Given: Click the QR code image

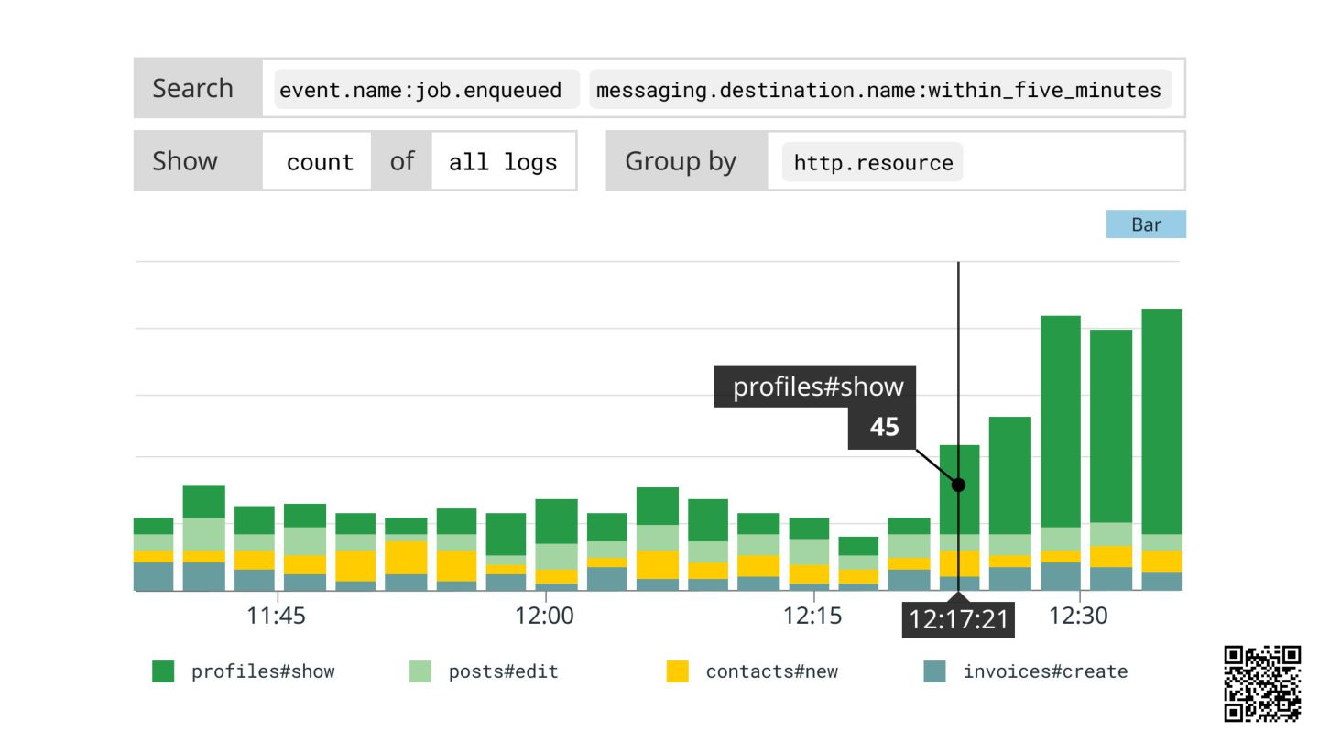Looking at the screenshot, I should tap(1262, 683).
